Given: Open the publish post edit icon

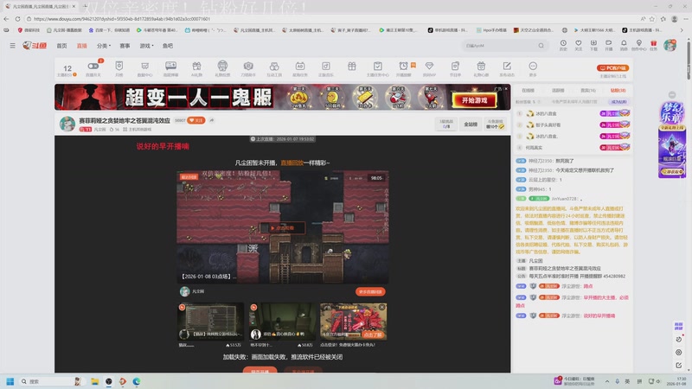Looking at the screenshot, I should point(507,67).
